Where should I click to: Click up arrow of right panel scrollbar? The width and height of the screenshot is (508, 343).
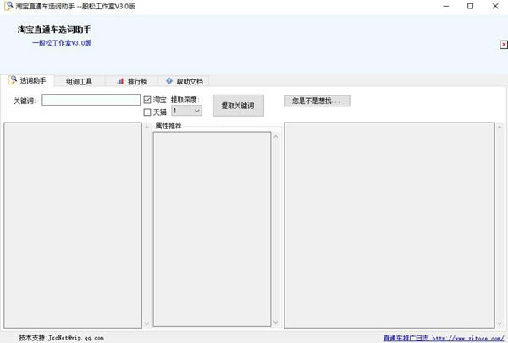(500, 128)
